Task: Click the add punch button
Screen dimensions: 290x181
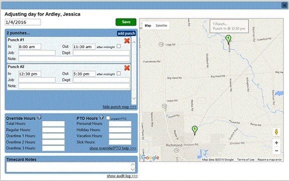Action: click(126, 33)
